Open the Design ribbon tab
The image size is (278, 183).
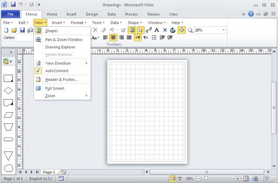[92, 14]
